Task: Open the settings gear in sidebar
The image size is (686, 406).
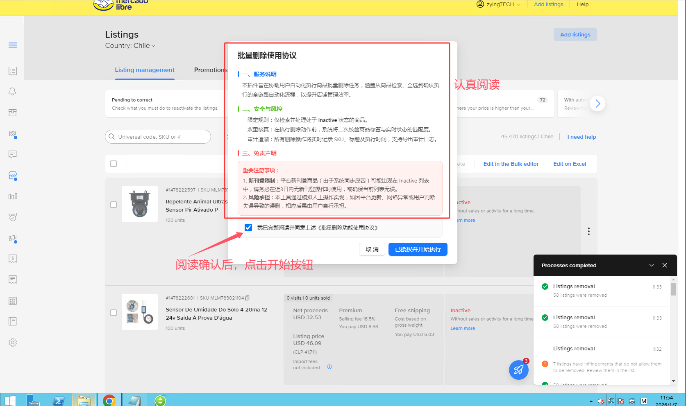Action: (x=13, y=343)
